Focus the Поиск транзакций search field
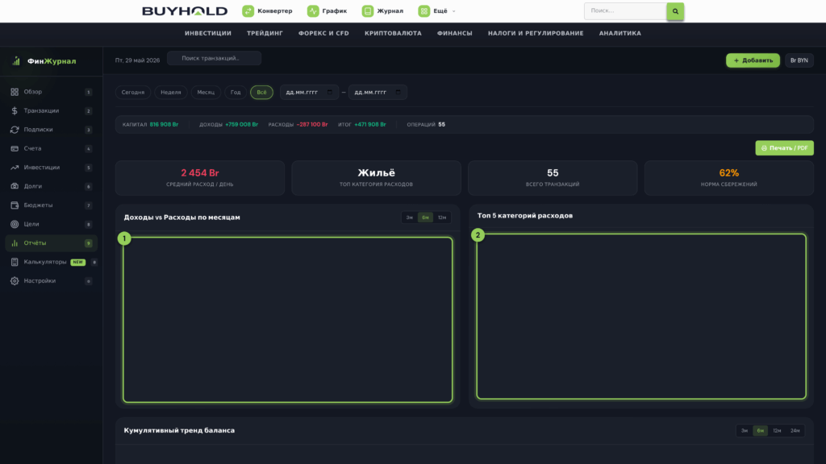The image size is (826, 464). (x=214, y=58)
